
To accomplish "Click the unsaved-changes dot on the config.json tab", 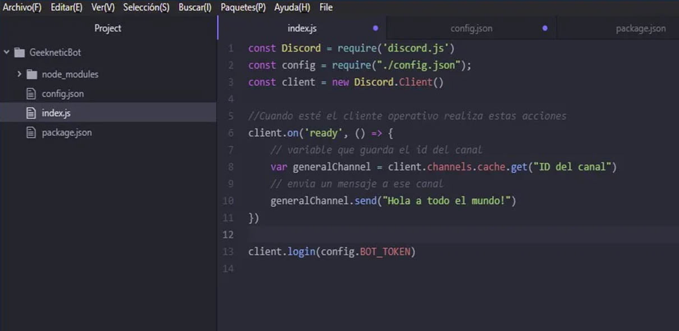I will [x=544, y=26].
